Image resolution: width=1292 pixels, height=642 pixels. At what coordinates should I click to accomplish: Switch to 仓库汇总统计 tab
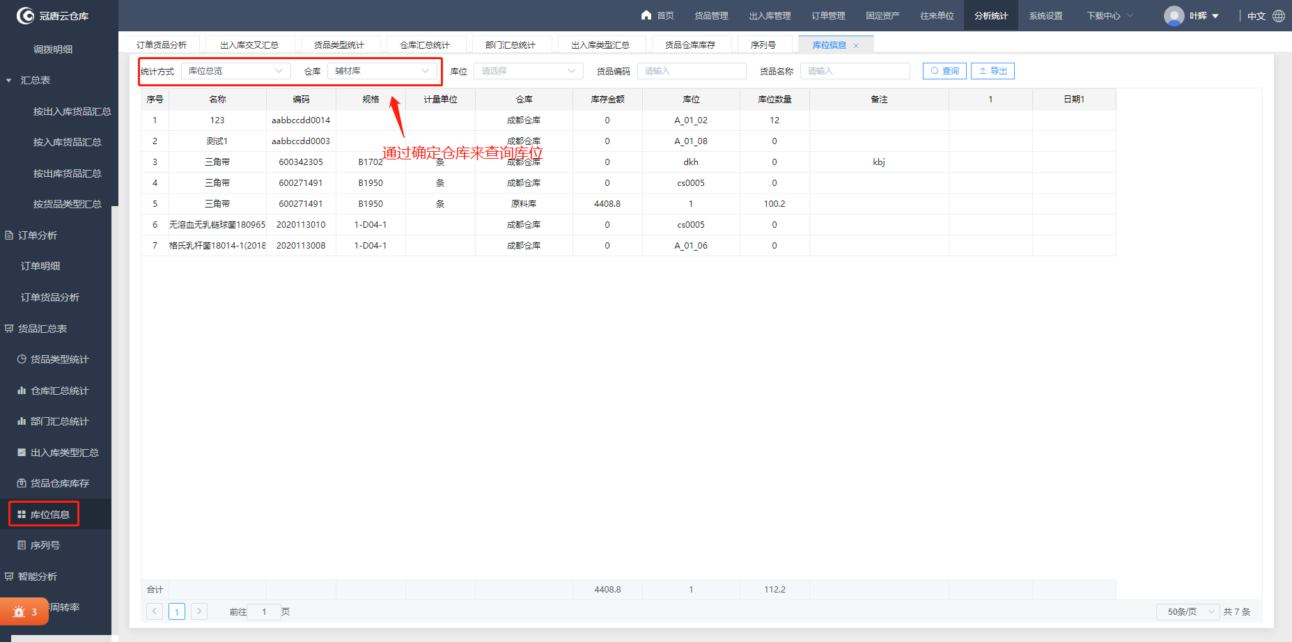(425, 45)
